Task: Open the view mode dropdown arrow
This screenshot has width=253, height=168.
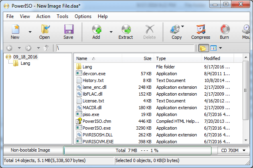Action: click(220, 48)
